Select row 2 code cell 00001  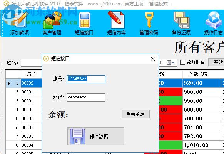[x=31, y=92]
